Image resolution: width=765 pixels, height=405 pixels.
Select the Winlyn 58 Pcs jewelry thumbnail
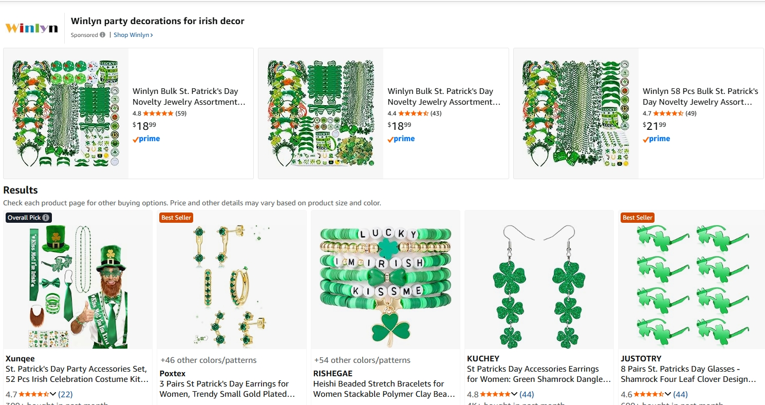tap(576, 113)
